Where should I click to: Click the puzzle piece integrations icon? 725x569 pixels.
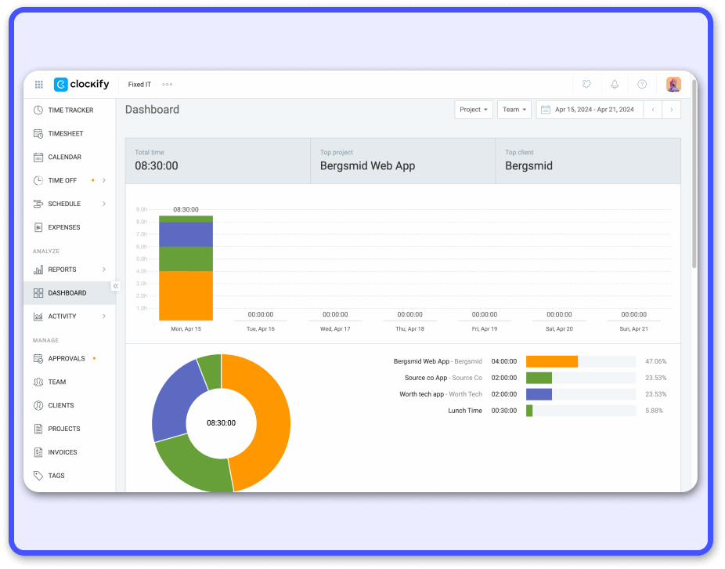586,84
